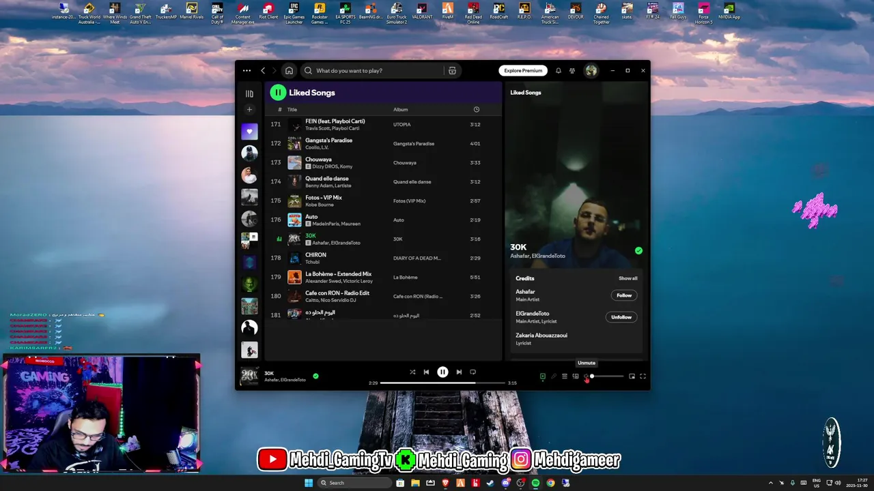Open the Spotify Home icon
Image resolution: width=874 pixels, height=491 pixels.
(x=290, y=70)
